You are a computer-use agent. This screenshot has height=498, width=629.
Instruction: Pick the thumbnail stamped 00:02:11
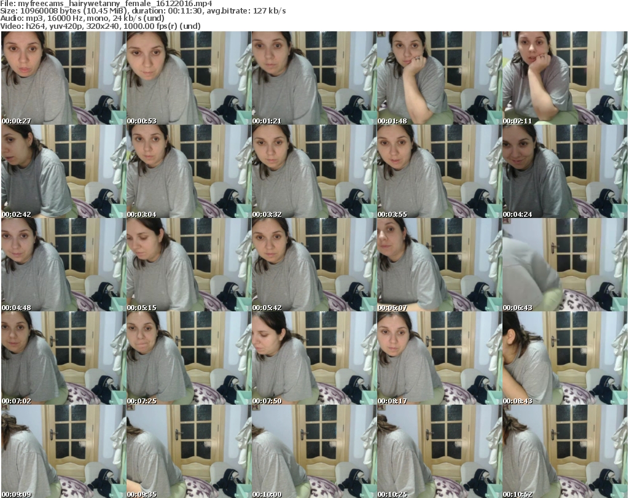[565, 78]
